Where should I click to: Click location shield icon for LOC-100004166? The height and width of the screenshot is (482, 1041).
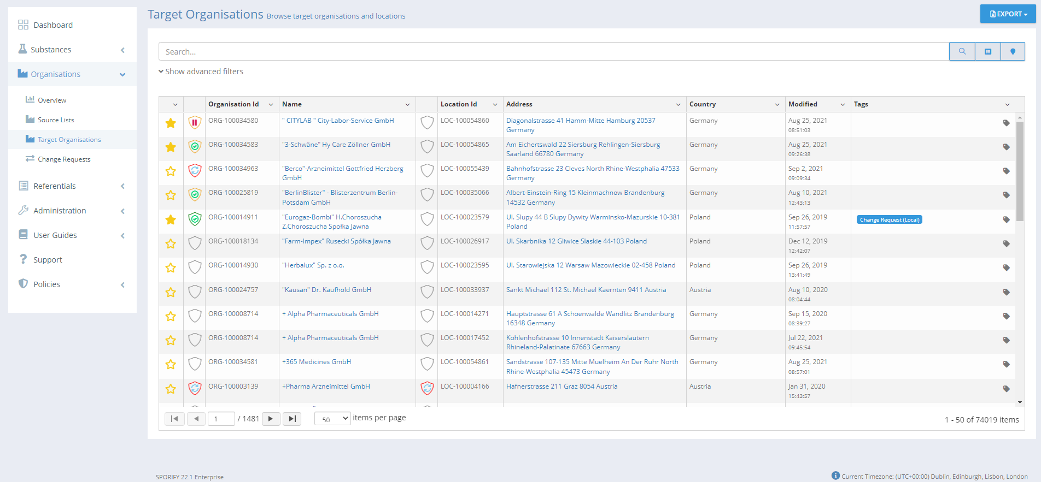click(x=427, y=388)
